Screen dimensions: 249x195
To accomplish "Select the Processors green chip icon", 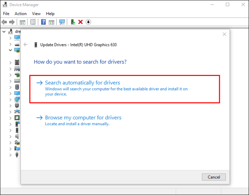I will click(17, 118).
